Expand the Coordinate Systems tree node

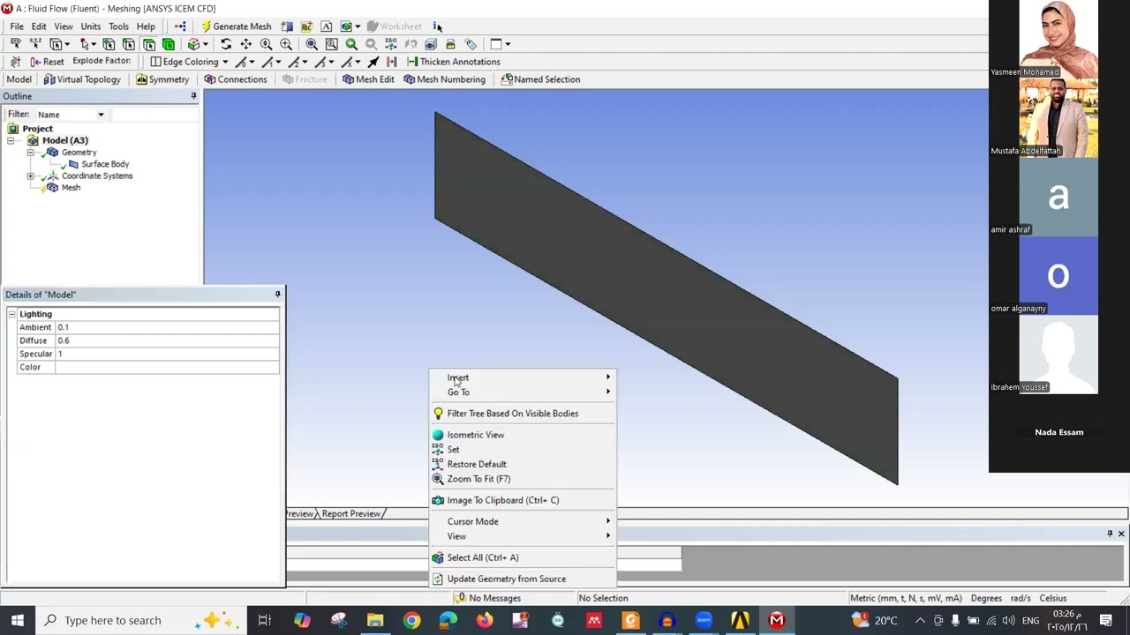pyautogui.click(x=31, y=176)
